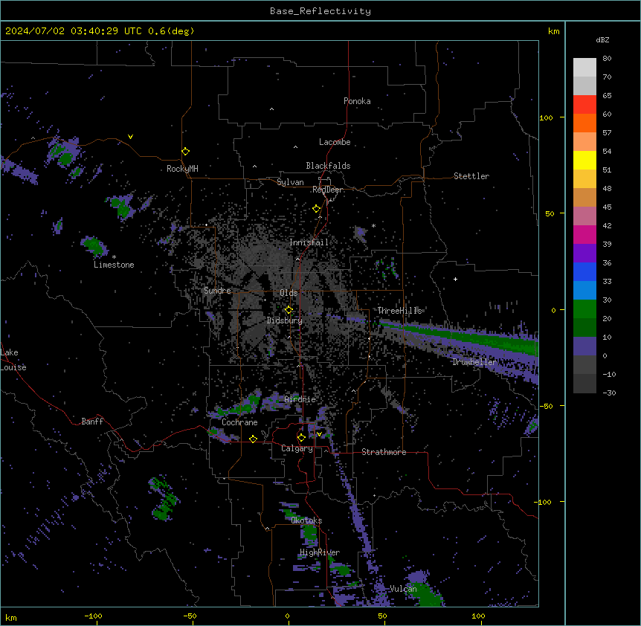Click the pink 42-45 dBZ legend swatch
The width and height of the screenshot is (641, 626).
pos(584,216)
